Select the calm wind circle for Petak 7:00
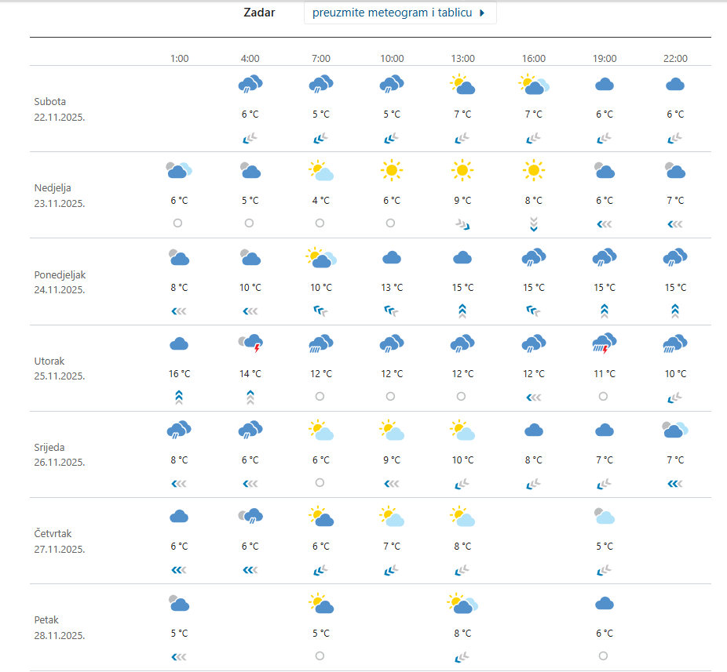Viewport: 727px width, 672px height. [x=320, y=656]
